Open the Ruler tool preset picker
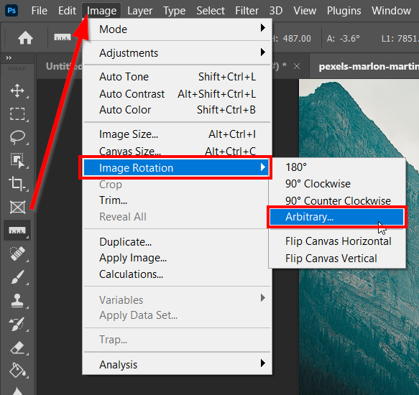419x395 pixels. pos(63,37)
